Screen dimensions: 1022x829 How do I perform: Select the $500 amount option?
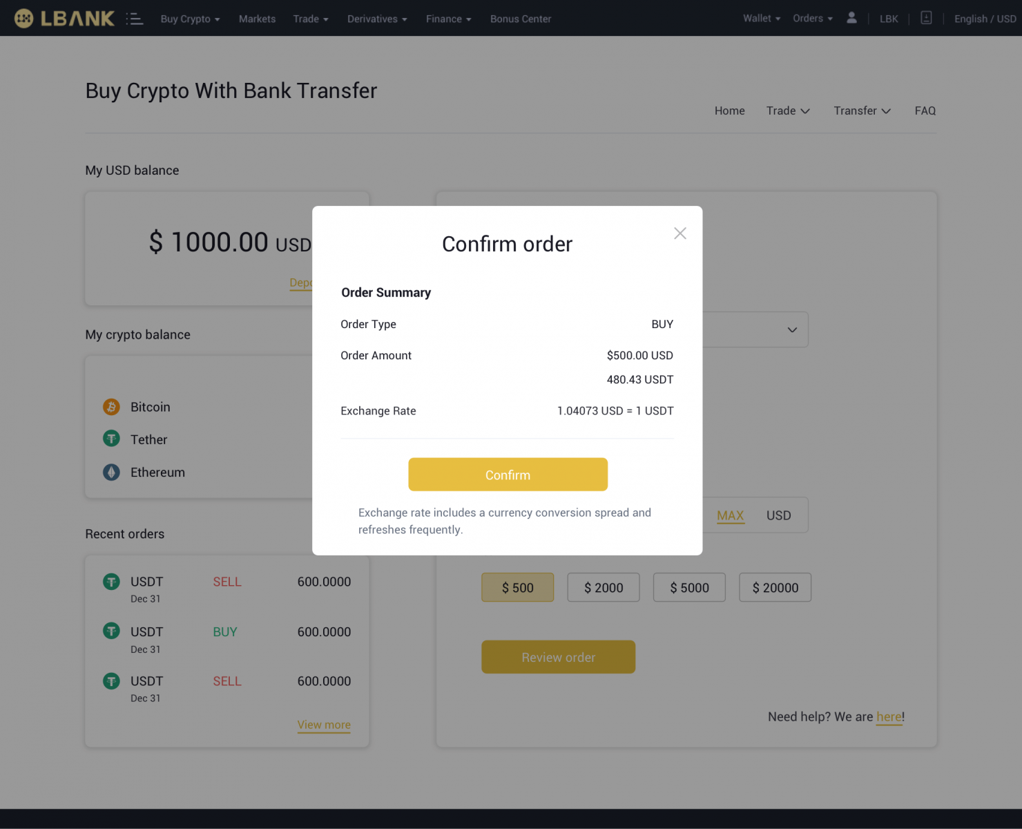[x=517, y=587]
